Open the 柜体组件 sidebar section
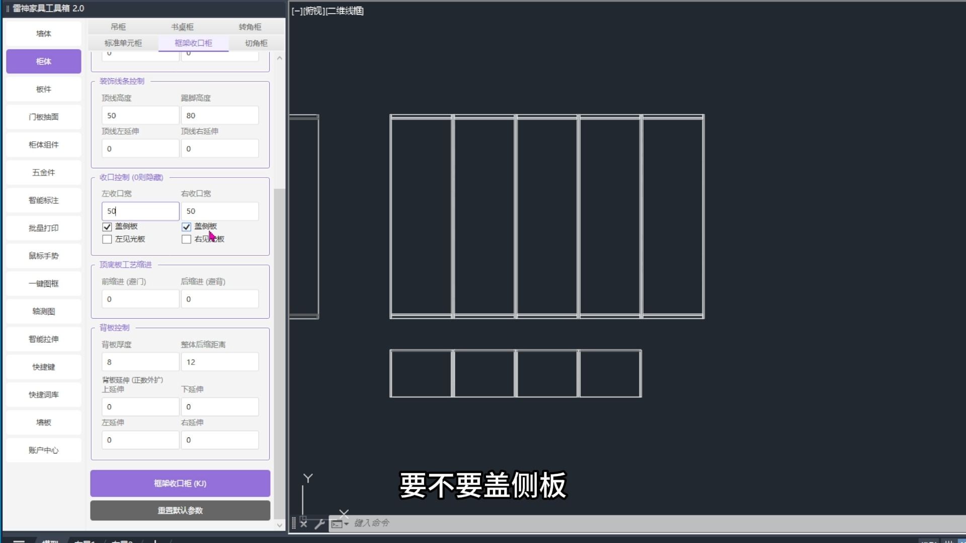The width and height of the screenshot is (966, 543). (44, 145)
